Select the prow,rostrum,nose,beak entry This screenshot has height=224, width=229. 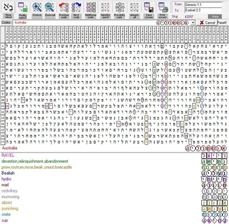tap(37, 167)
